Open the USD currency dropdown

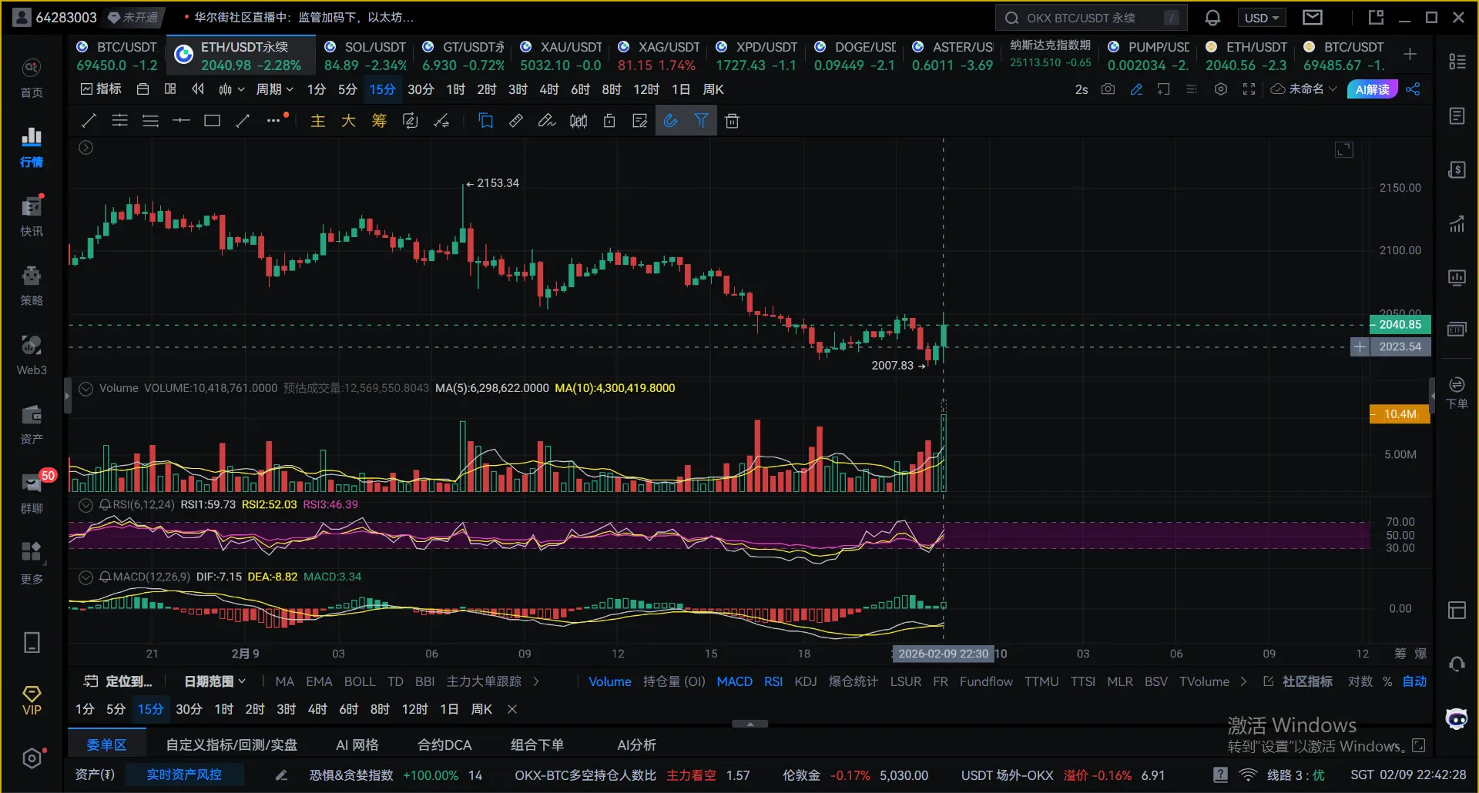pyautogui.click(x=1261, y=18)
